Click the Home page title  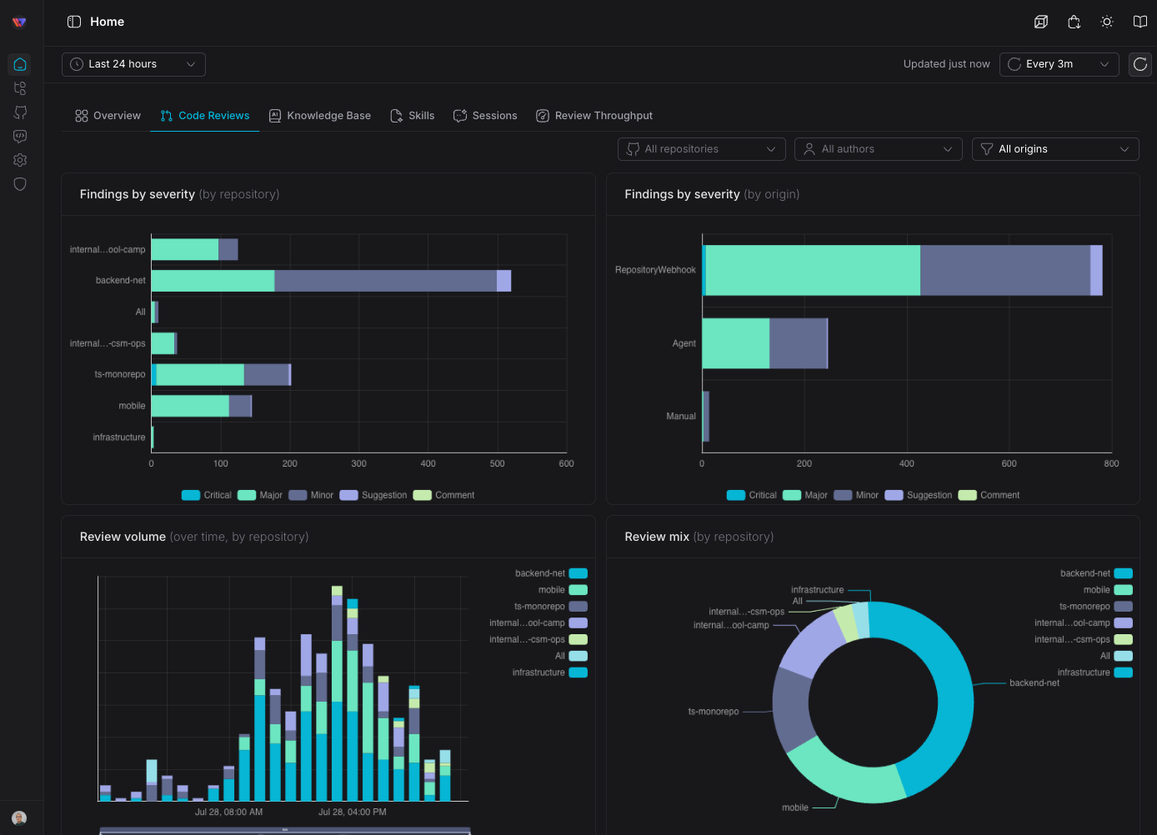[x=107, y=22]
